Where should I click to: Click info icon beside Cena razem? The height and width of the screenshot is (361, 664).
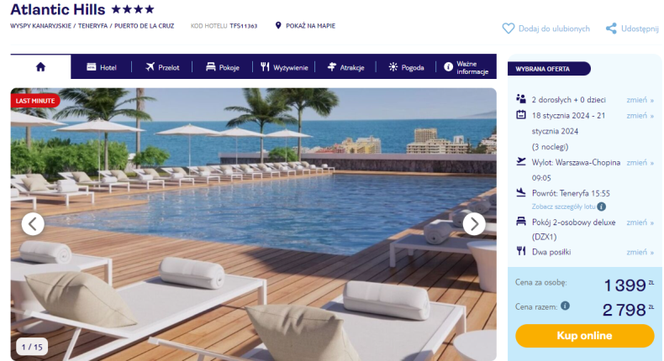click(565, 306)
